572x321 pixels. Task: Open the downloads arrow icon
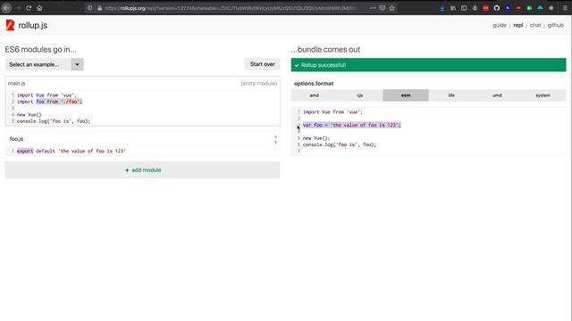coord(442,8)
